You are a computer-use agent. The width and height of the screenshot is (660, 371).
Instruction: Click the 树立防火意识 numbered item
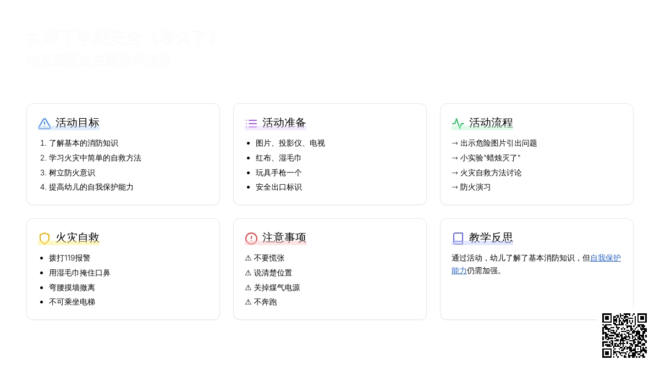click(x=72, y=173)
